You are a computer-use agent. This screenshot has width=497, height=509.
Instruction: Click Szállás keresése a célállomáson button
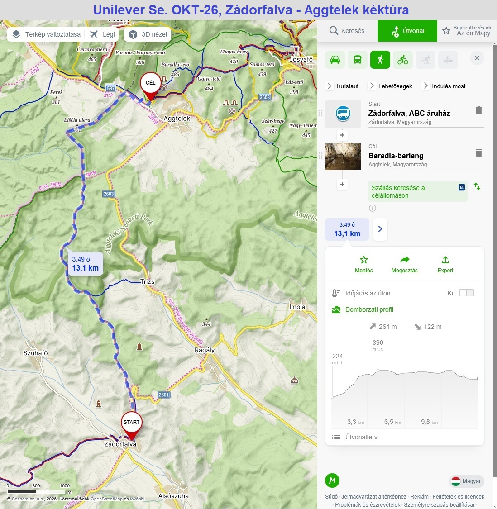417,191
